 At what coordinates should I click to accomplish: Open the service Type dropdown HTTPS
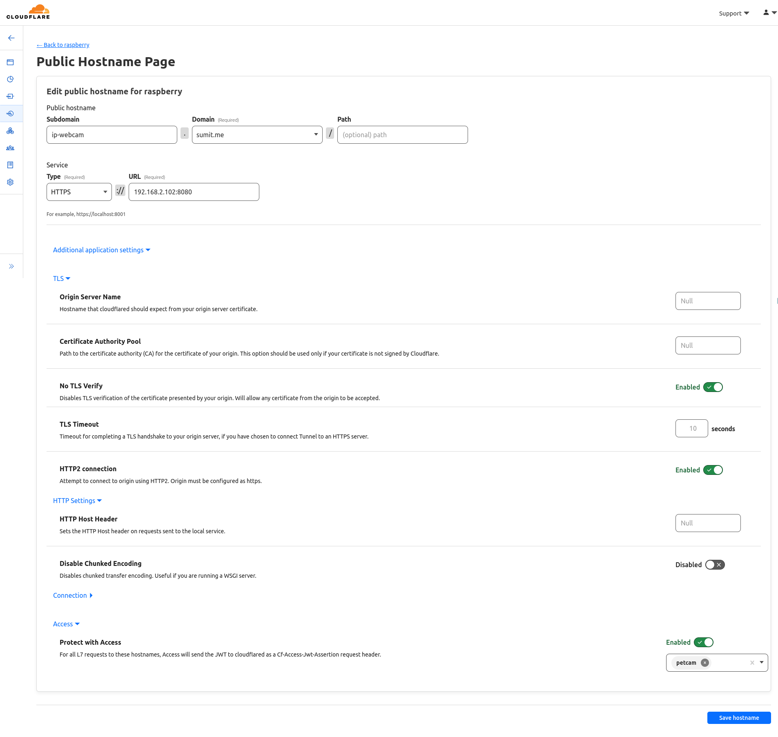click(79, 192)
